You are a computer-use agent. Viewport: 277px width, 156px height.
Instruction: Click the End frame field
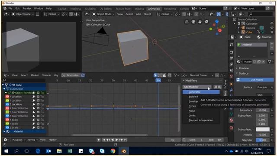coord(215,140)
